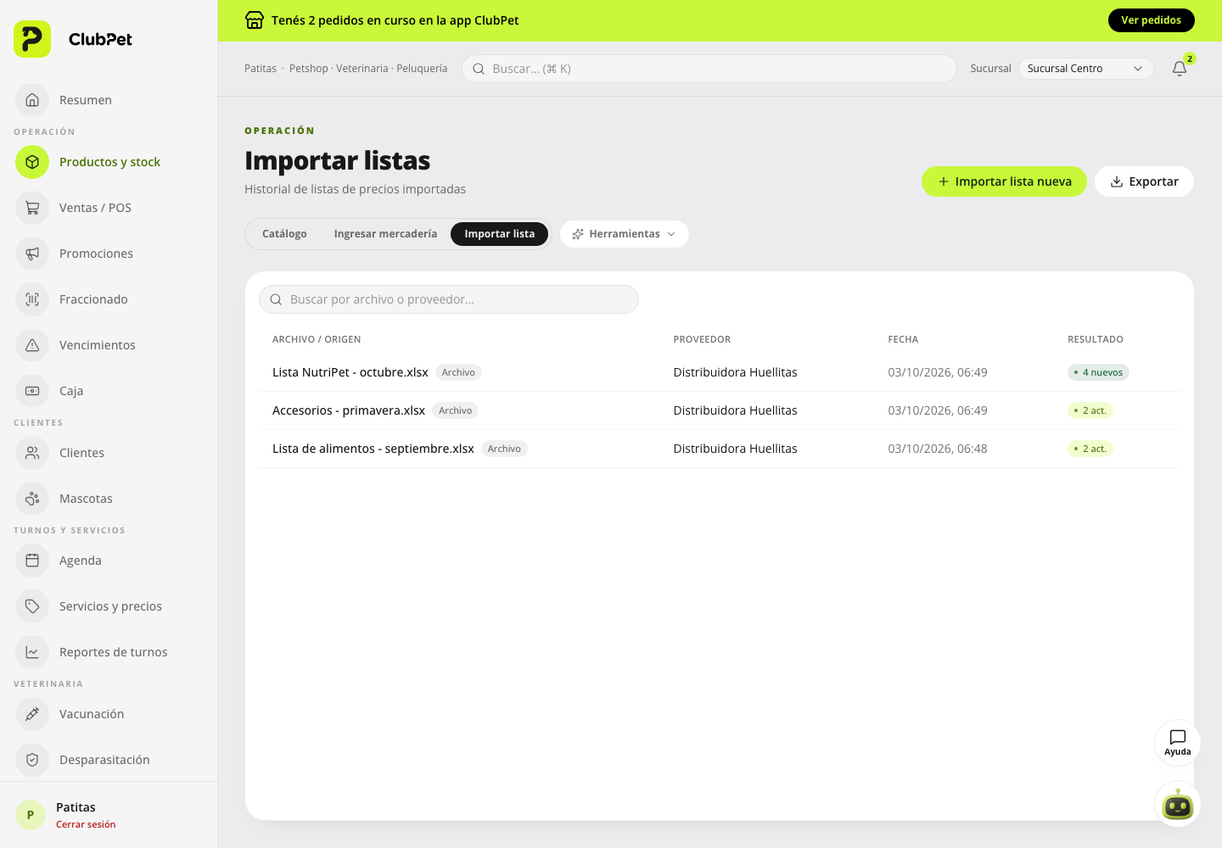Click Importar lista nueva button
The width and height of the screenshot is (1222, 848).
tap(1004, 181)
